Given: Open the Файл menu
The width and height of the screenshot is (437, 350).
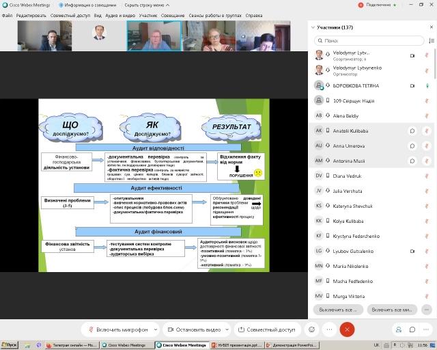Looking at the screenshot, I should click(x=7, y=16).
